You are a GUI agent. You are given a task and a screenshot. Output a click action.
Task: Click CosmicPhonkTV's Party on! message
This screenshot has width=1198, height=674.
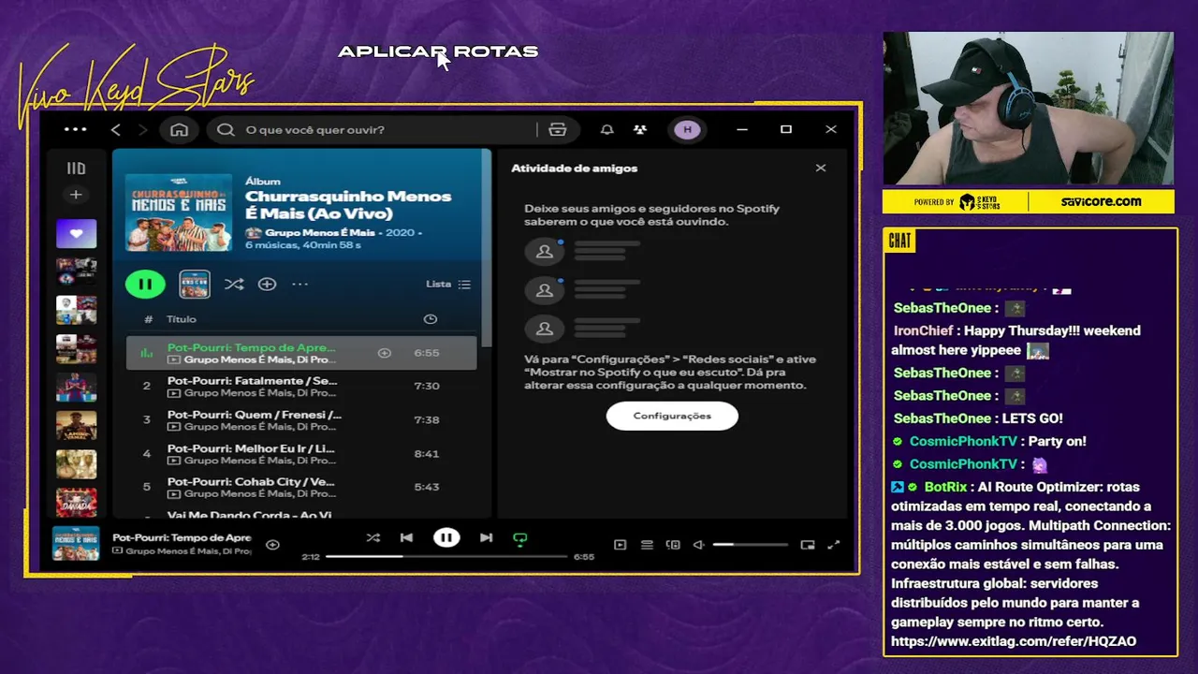[988, 441]
